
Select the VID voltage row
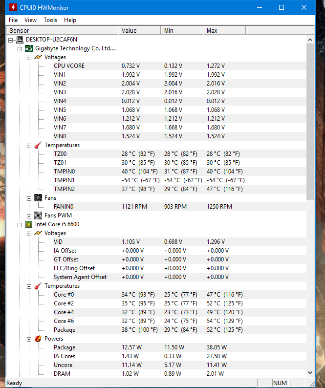point(179,242)
